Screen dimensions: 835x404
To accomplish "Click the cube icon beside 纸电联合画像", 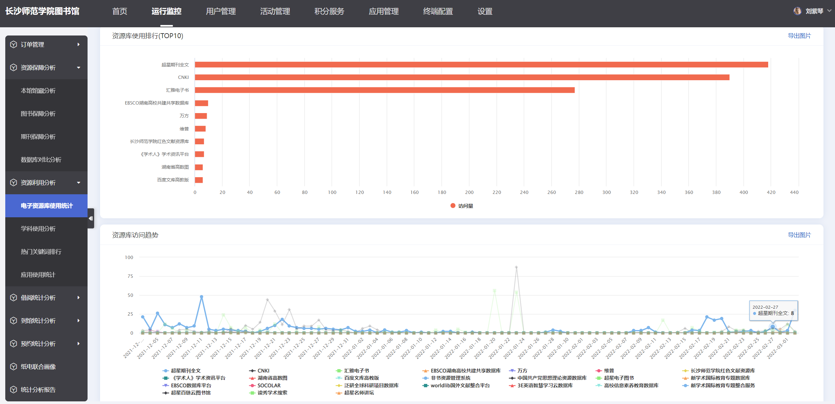I will click(13, 367).
